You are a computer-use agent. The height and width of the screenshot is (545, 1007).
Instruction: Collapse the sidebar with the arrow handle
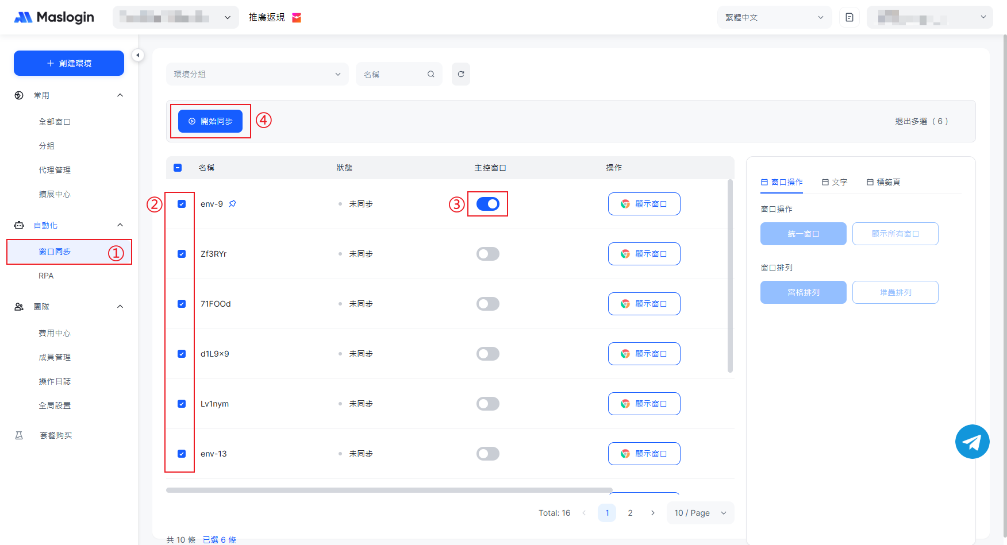pyautogui.click(x=137, y=55)
